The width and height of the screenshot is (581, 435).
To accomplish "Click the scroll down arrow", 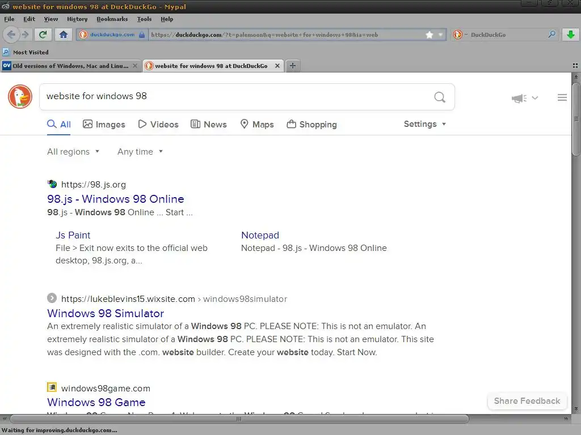I will [x=576, y=409].
